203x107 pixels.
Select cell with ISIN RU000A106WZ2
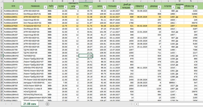(13, 11)
